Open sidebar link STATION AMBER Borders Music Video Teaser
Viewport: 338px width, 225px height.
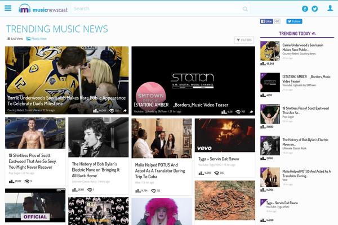(x=306, y=79)
